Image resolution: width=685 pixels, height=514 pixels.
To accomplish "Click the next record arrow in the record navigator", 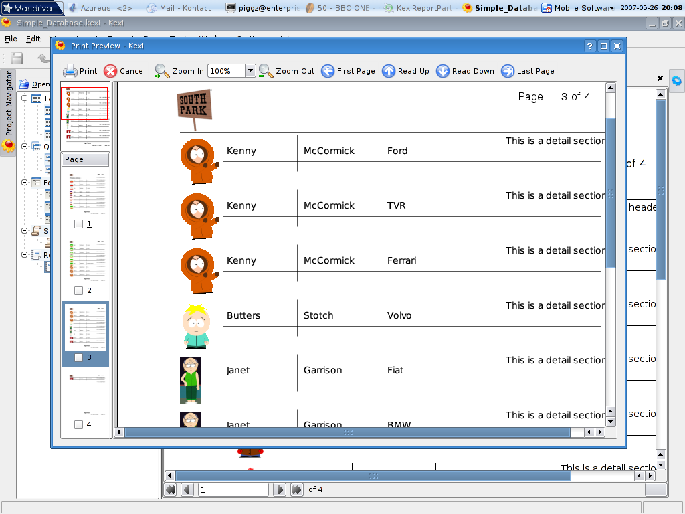I will pos(280,489).
